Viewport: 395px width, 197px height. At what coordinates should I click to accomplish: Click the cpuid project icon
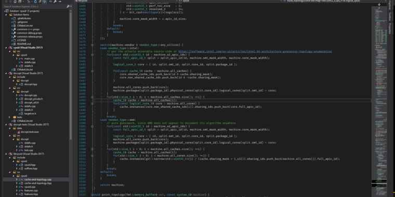(x=10, y=48)
